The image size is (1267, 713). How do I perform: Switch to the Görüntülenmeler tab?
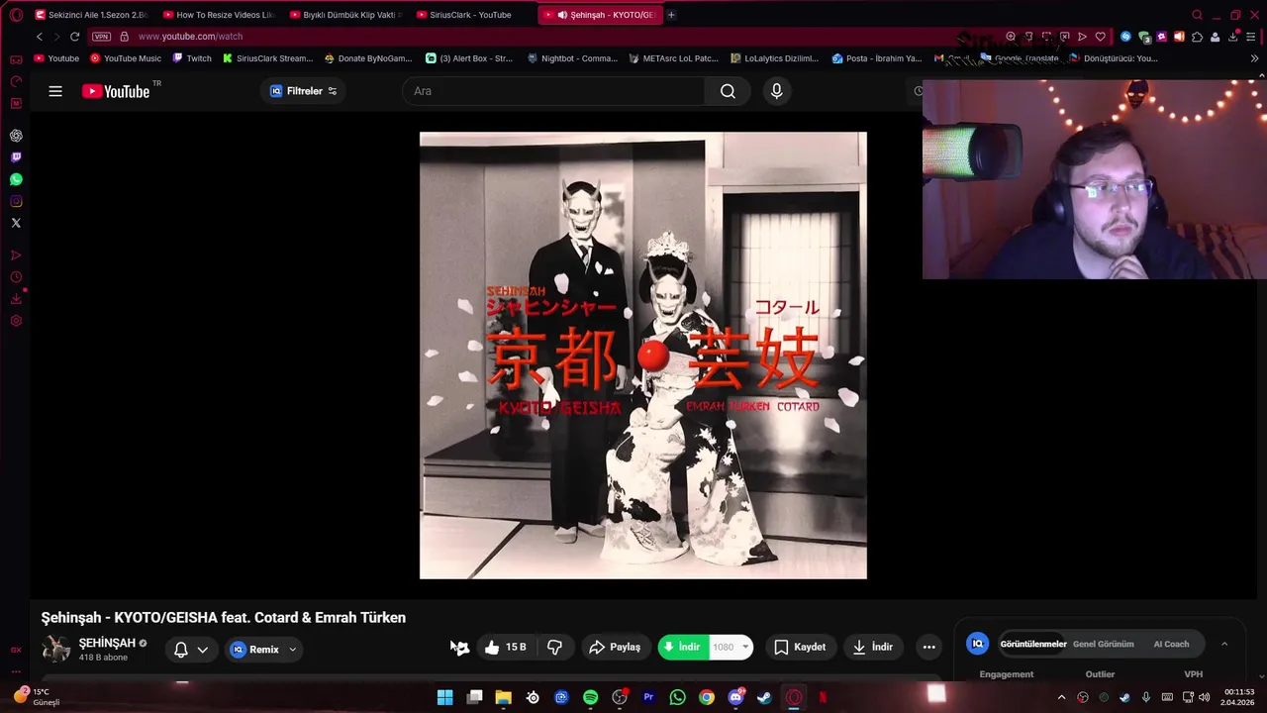click(x=1032, y=644)
